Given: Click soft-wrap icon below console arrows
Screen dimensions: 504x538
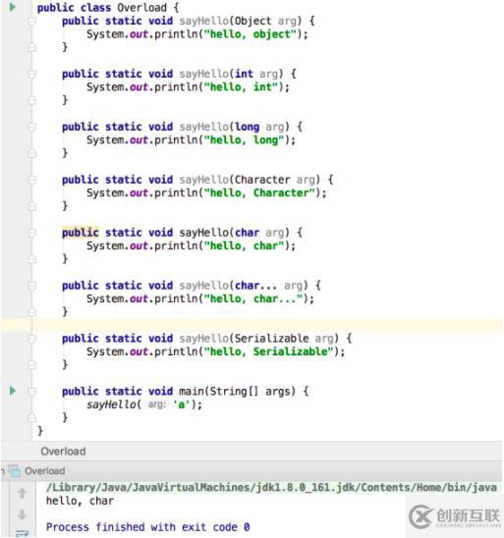Looking at the screenshot, I should coord(22,534).
